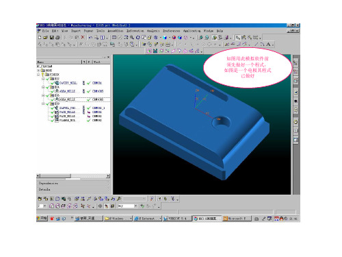Image resolution: width=342 pixels, height=257 pixels.
Task: Collapse the E04 group node
Action: 43,87
